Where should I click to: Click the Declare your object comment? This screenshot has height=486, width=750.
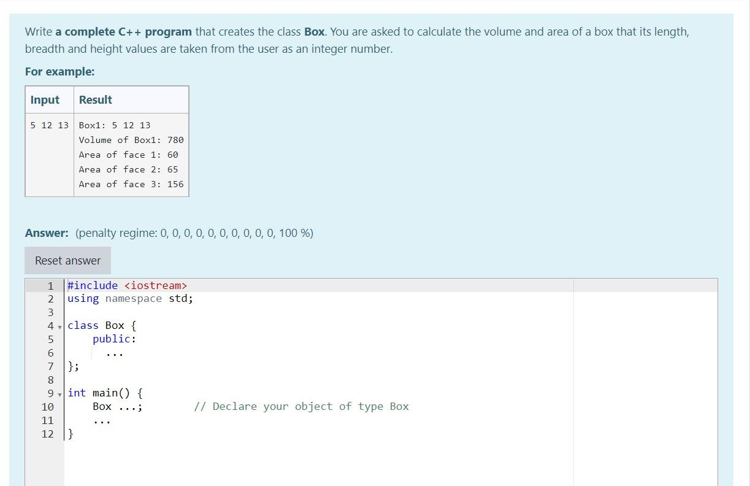(300, 406)
